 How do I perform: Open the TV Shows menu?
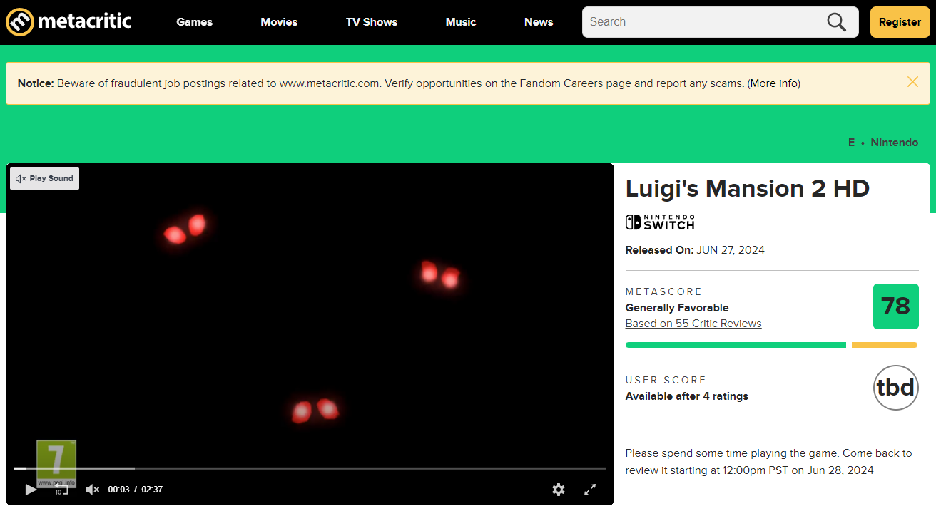point(372,22)
